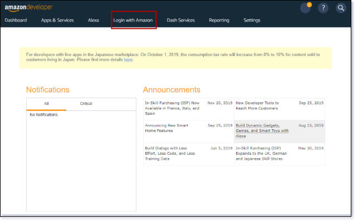Screen dimensions: 358x223
Task: Click the amazon developer logo
Action: 28,8
